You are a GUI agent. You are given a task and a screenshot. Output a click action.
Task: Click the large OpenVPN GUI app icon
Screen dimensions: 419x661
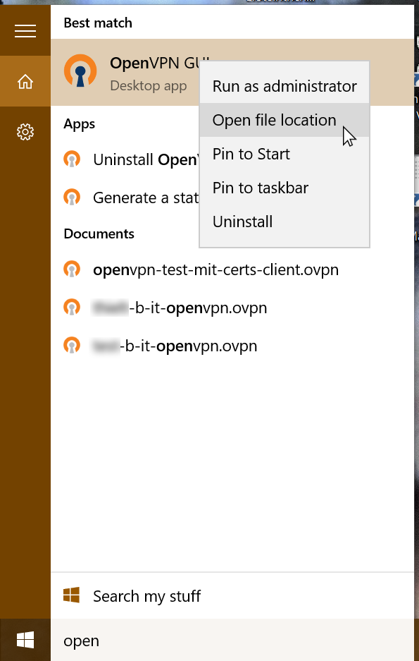point(80,71)
